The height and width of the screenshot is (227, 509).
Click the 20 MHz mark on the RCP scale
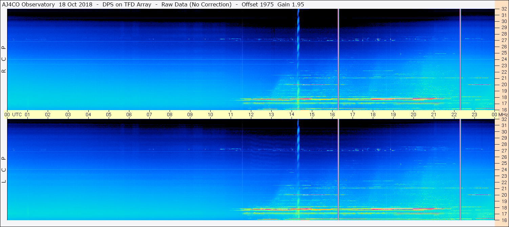click(x=504, y=84)
